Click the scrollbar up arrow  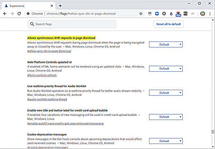pyautogui.click(x=213, y=20)
